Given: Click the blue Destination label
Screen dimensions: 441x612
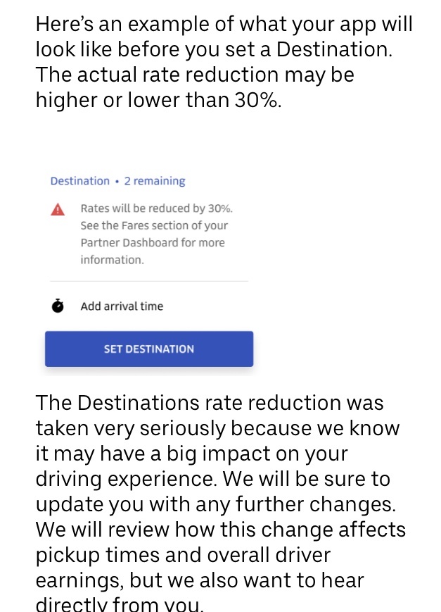Looking at the screenshot, I should (79, 181).
